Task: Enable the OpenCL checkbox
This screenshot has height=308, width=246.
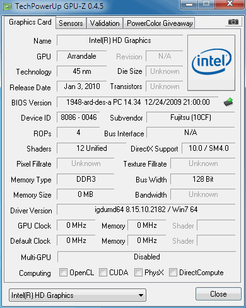Action: coord(63,272)
